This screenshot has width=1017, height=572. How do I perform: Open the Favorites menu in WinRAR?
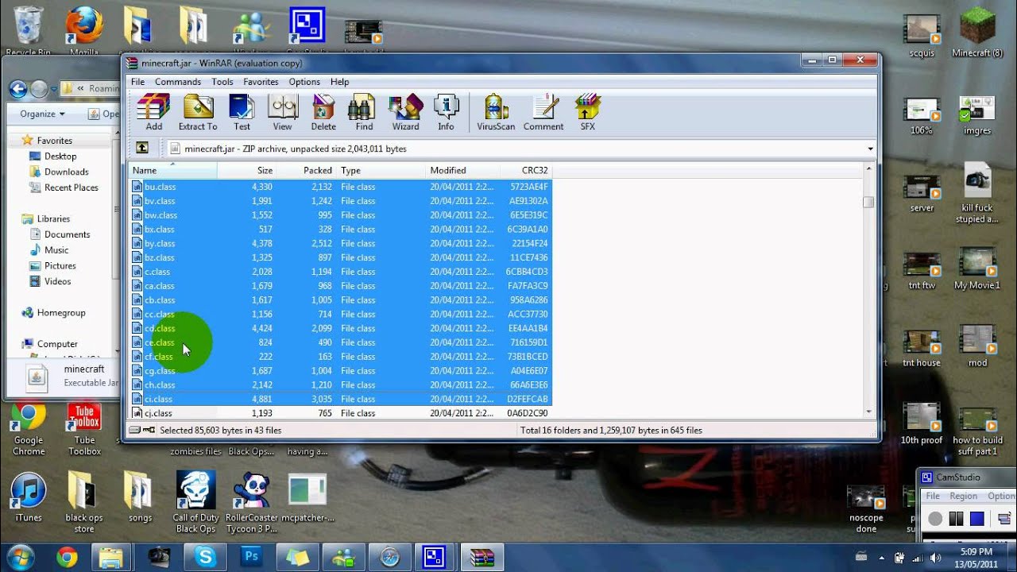click(x=261, y=82)
